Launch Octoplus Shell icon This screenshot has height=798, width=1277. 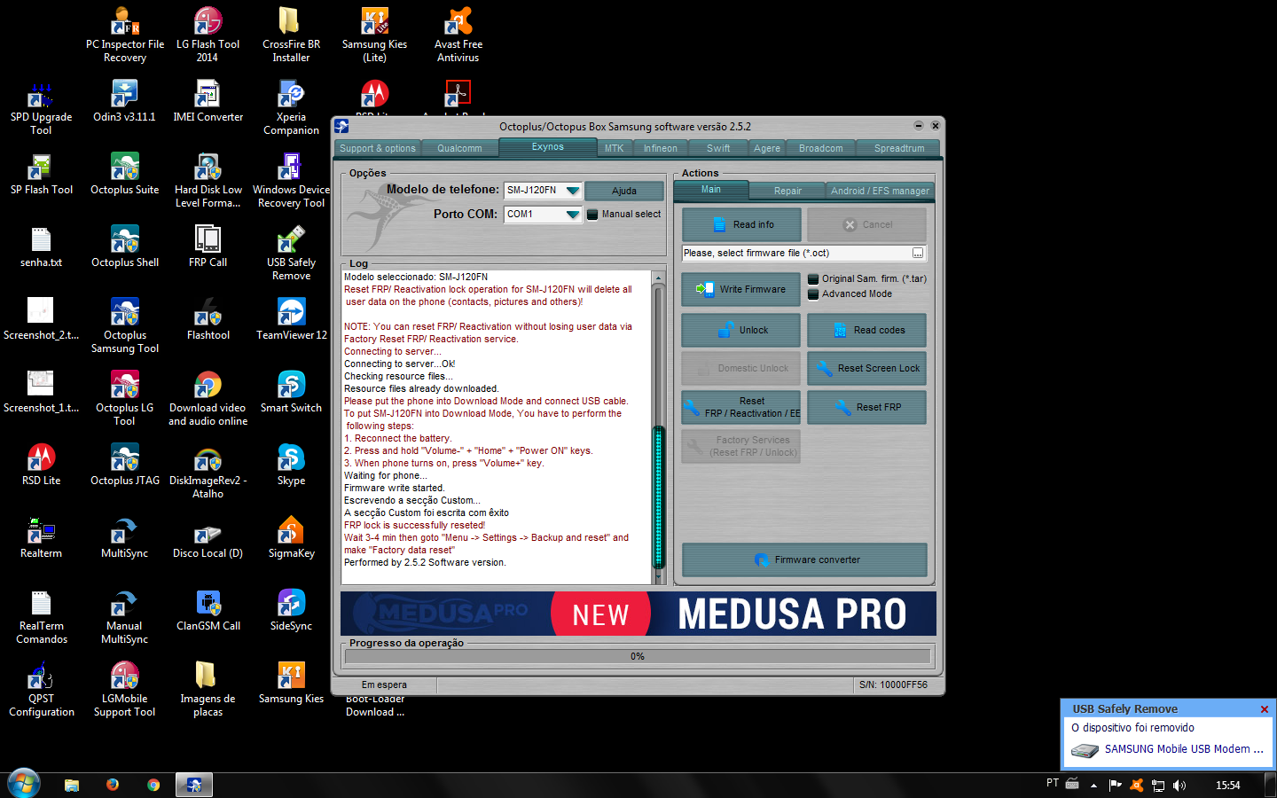pos(124,247)
